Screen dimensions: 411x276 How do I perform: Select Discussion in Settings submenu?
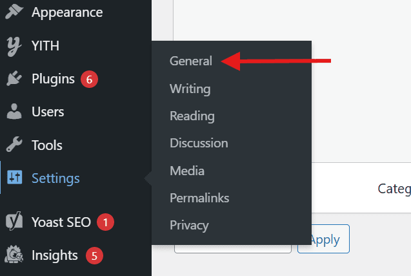pos(199,143)
